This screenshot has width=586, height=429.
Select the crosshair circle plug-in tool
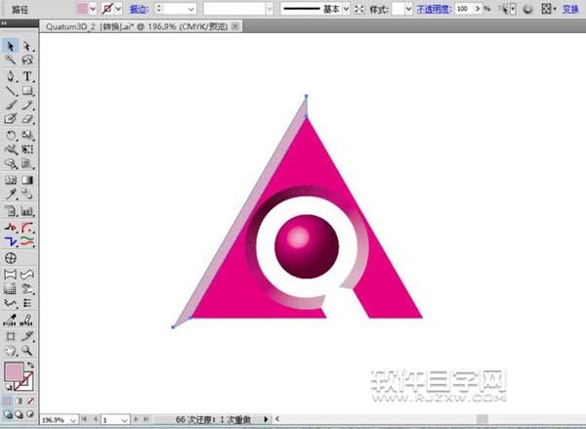(x=11, y=258)
